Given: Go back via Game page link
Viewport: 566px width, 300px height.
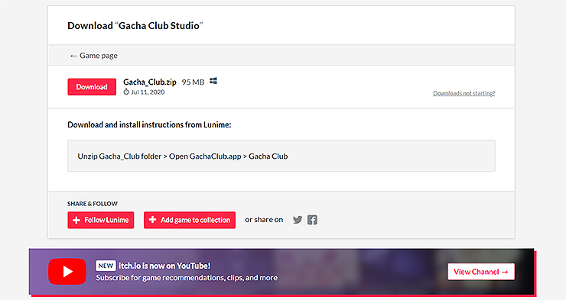Looking at the screenshot, I should (x=94, y=56).
